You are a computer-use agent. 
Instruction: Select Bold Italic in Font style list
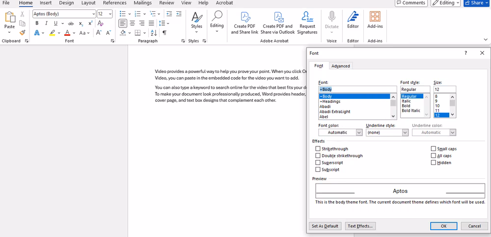pos(411,111)
